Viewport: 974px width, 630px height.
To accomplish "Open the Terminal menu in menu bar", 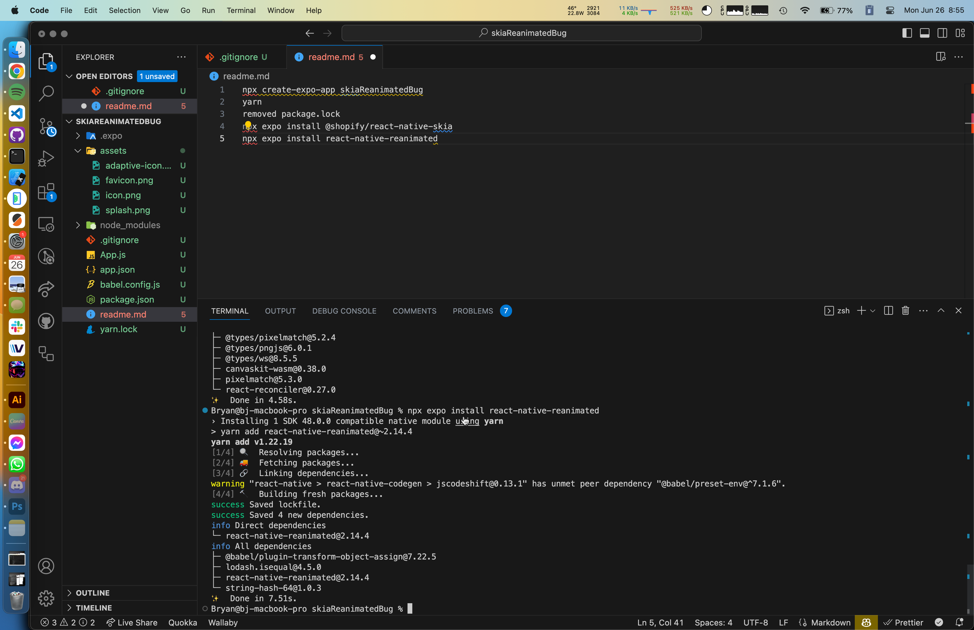I will point(241,10).
